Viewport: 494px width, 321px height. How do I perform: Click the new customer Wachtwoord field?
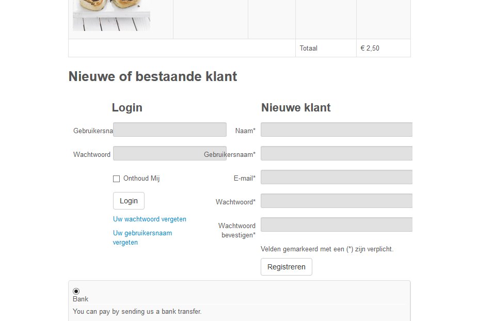coord(336,201)
